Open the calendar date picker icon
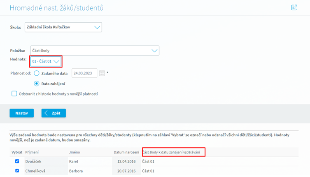 point(102,73)
